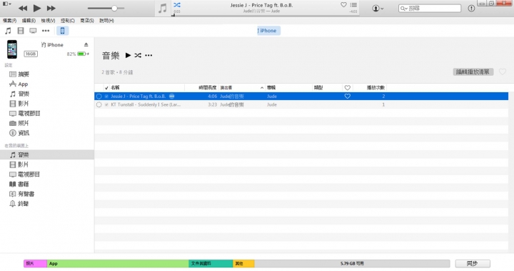Viewport: 514px width, 271px height.
Task: Click the green App storage segment
Action: click(118, 263)
